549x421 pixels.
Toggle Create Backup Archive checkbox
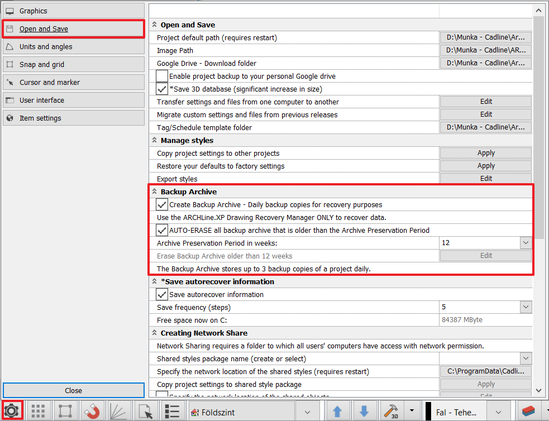(162, 204)
